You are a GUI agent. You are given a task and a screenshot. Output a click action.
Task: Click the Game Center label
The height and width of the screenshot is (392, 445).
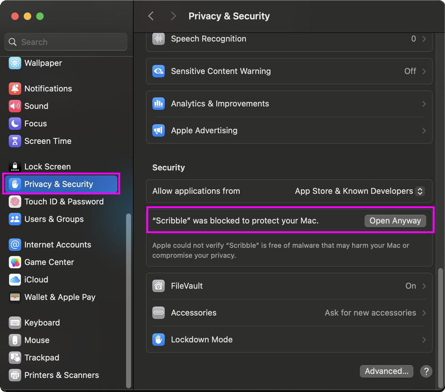[x=49, y=262]
